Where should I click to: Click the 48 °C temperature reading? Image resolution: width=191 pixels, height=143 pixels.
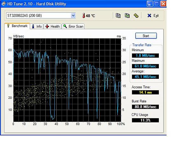point(90,16)
